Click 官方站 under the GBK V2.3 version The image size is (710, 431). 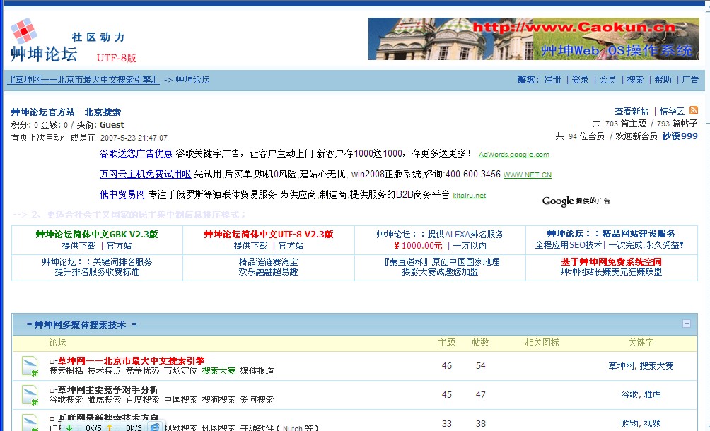click(x=119, y=246)
